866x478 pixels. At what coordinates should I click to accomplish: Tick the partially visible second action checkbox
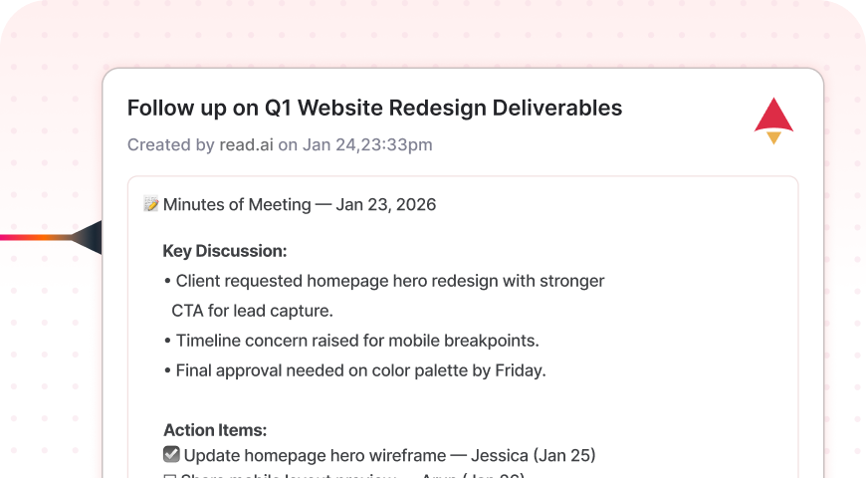pos(171,476)
